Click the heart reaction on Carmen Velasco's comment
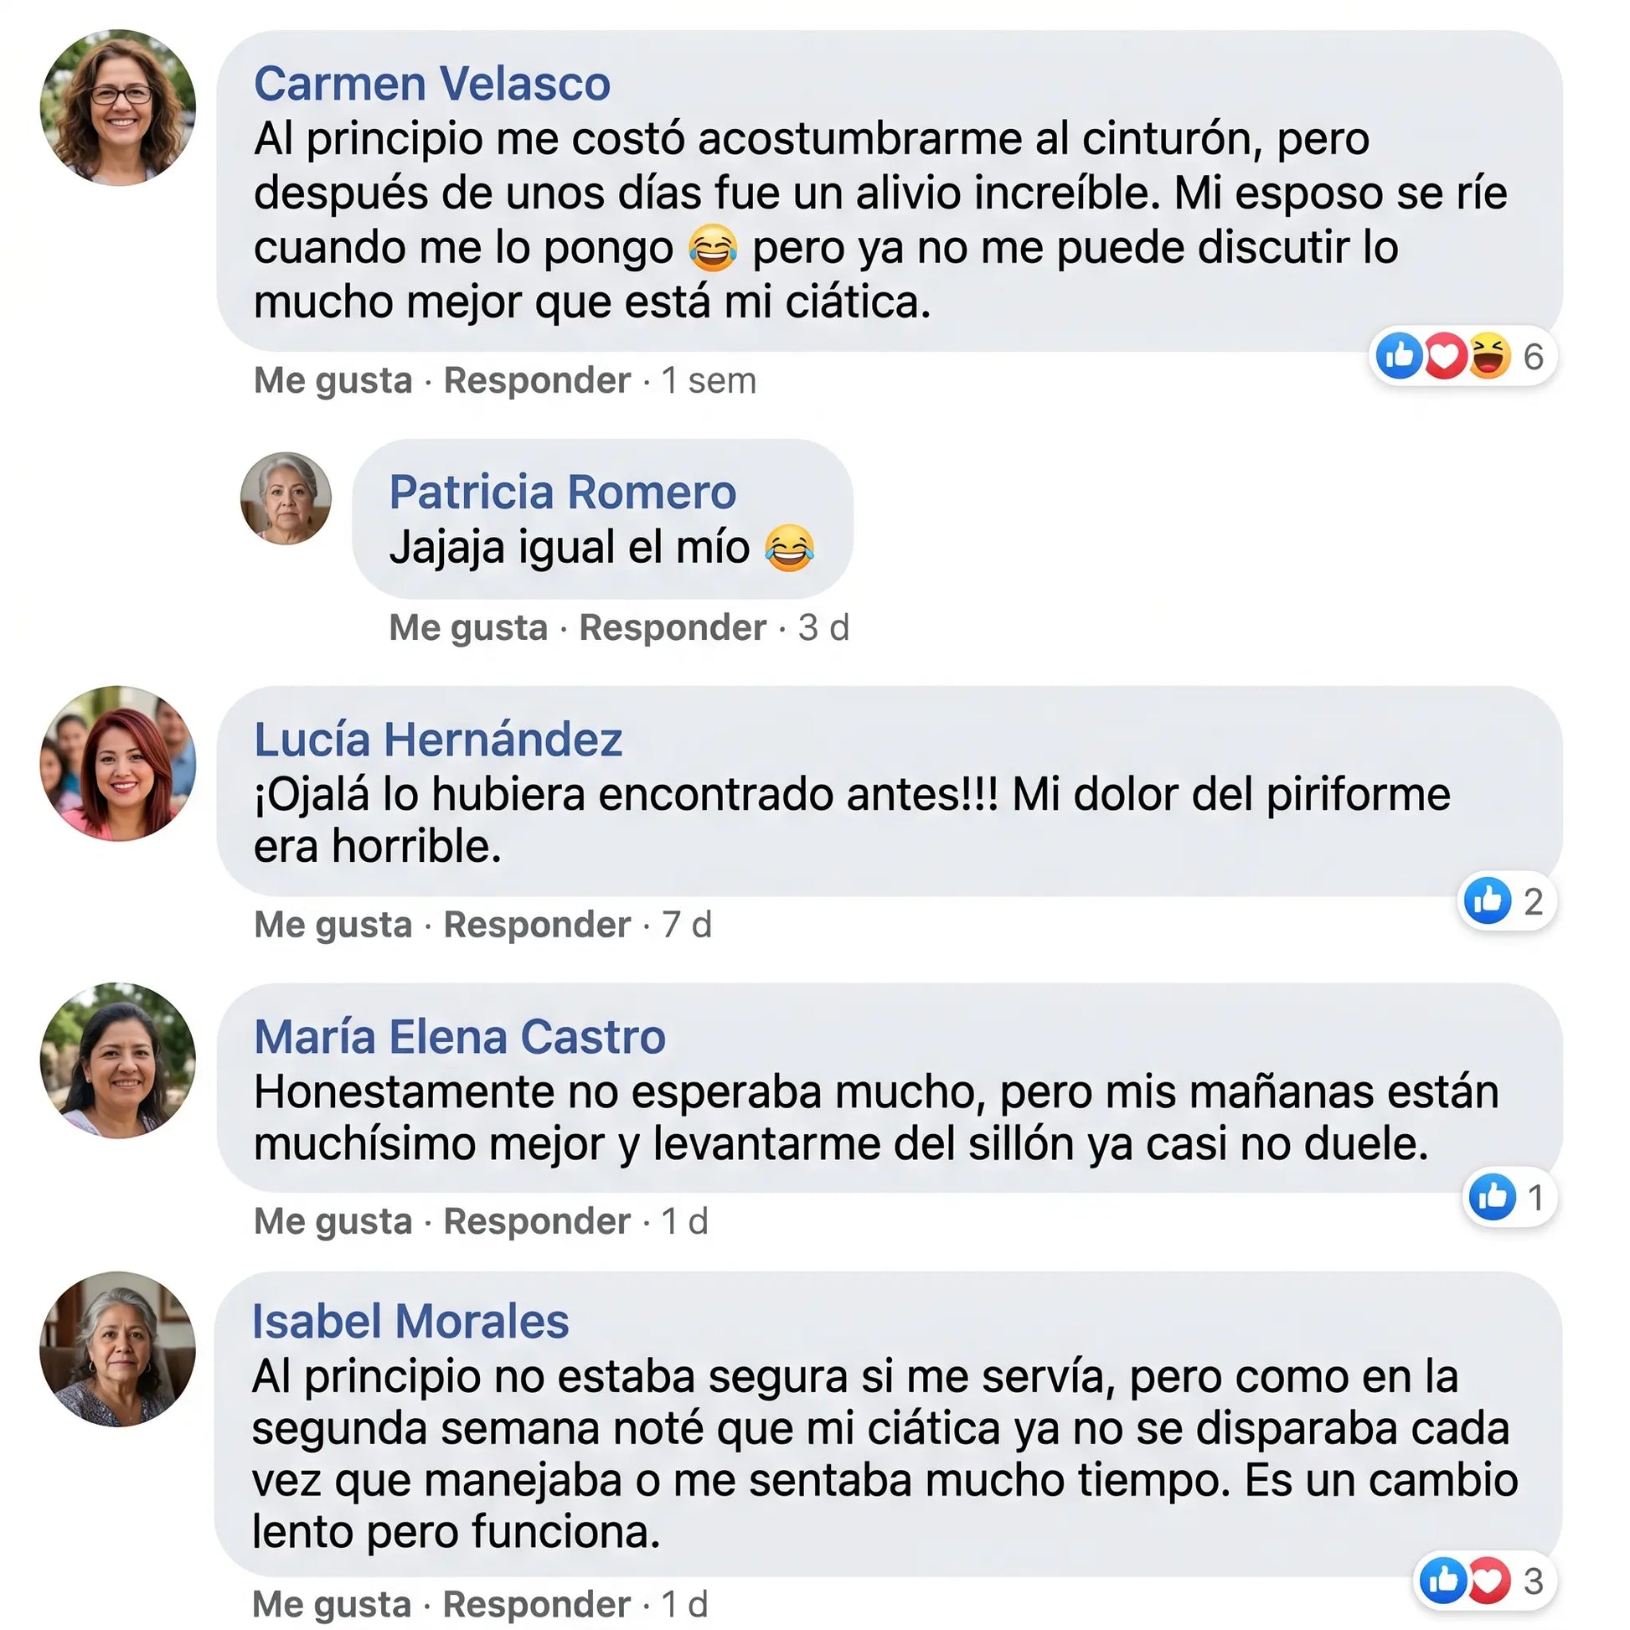The height and width of the screenshot is (1630, 1630). tap(1445, 355)
